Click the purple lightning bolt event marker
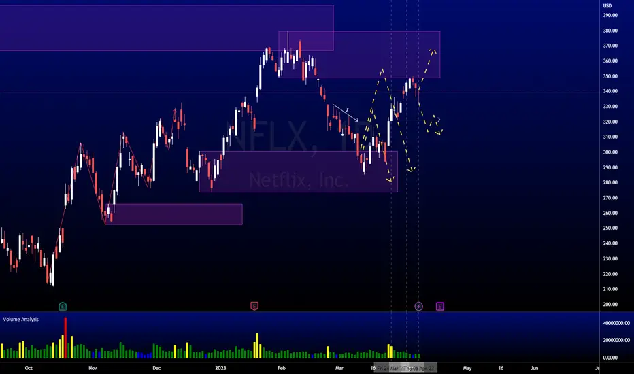Image resolution: width=634 pixels, height=374 pixels. (418, 306)
